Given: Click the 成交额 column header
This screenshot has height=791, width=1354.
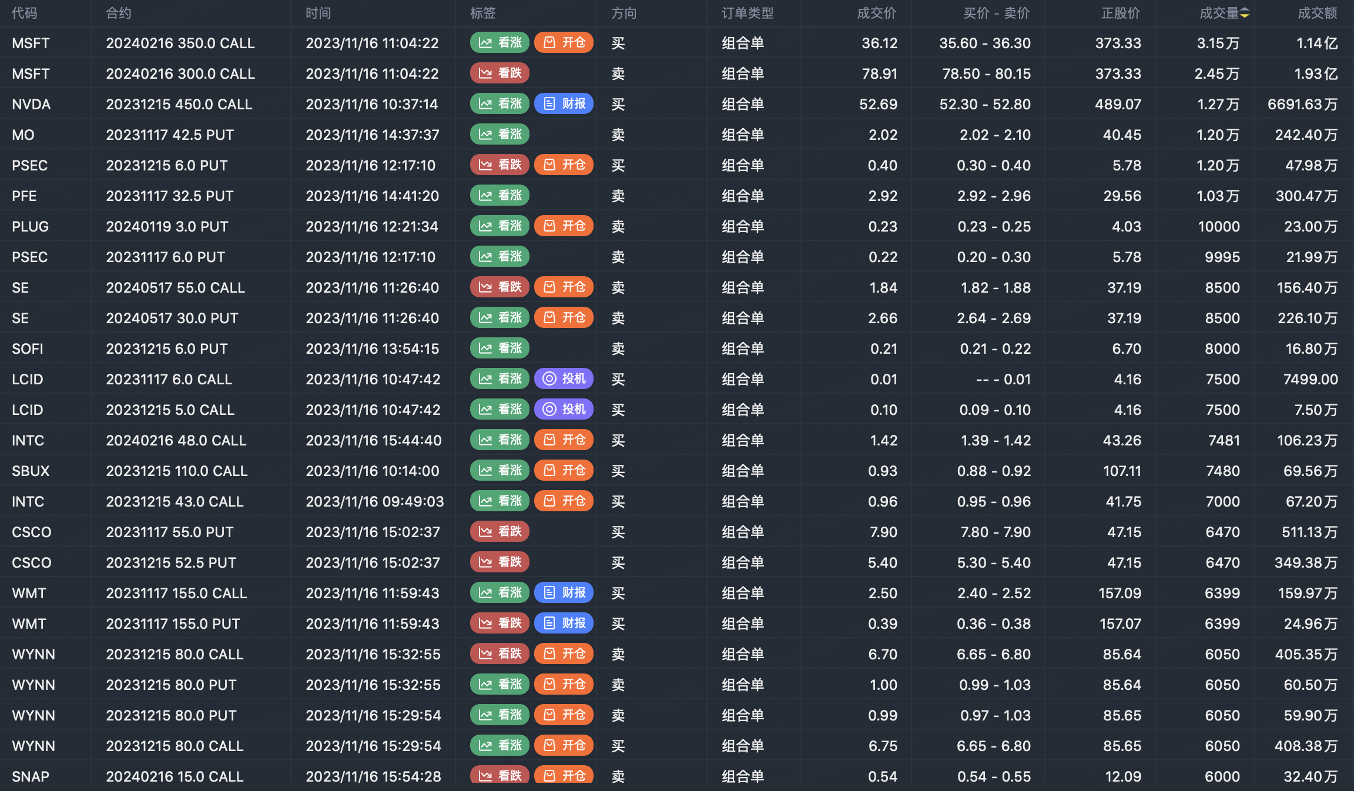Looking at the screenshot, I should (x=1318, y=13).
